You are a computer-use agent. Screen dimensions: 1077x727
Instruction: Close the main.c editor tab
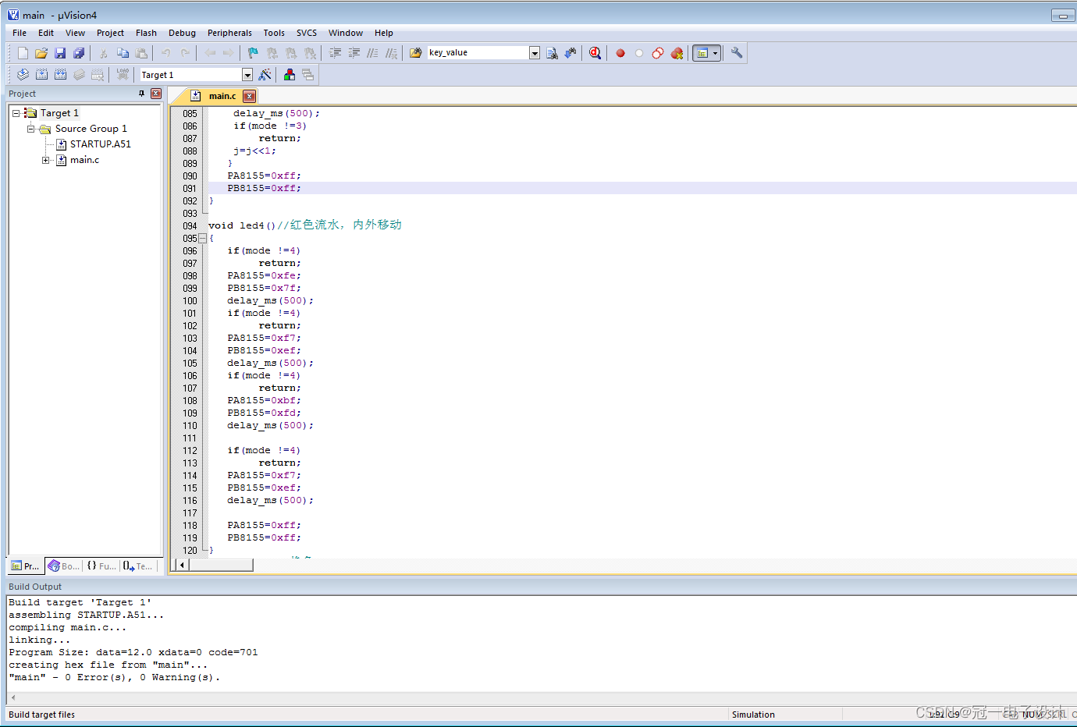pyautogui.click(x=249, y=96)
